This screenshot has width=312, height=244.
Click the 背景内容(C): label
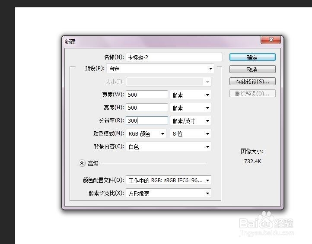tap(109, 146)
